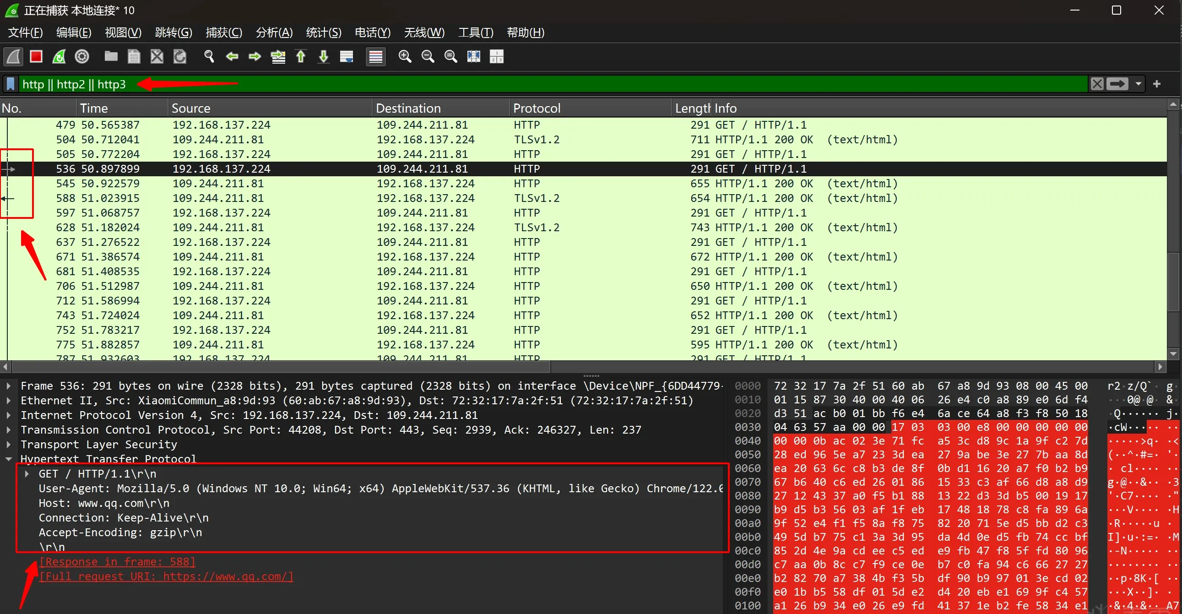Apply the display filter arrow button
Viewport: 1182px width, 614px height.
pos(1117,84)
